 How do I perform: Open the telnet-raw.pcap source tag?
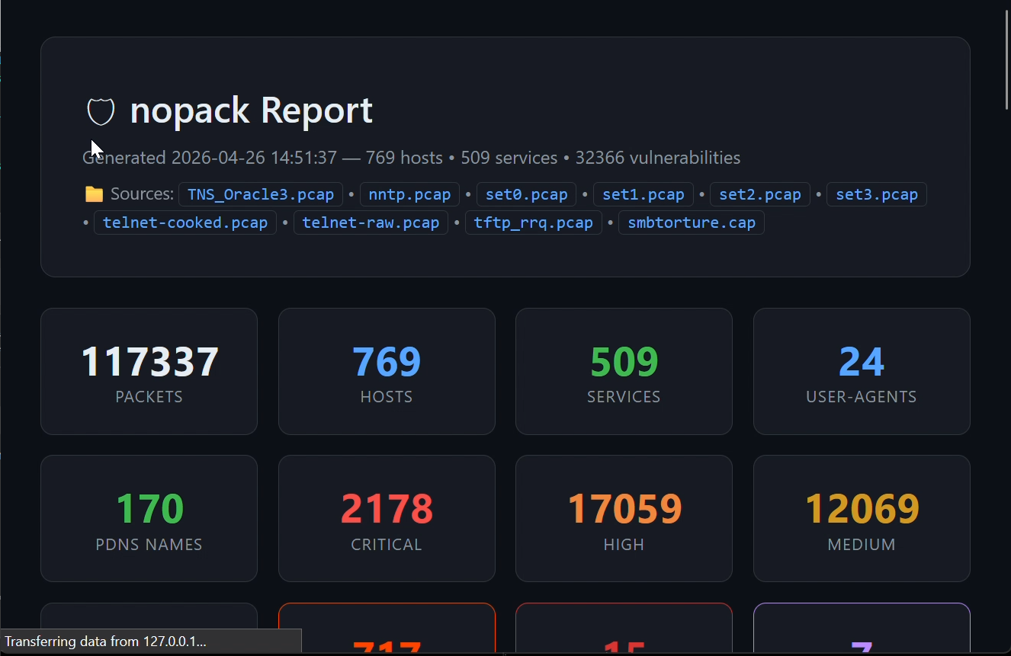click(x=371, y=223)
